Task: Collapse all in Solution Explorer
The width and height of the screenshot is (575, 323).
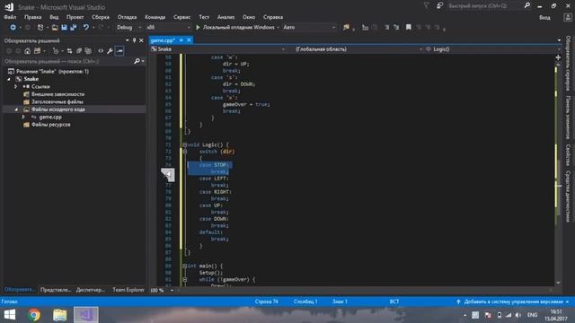Action: pos(79,51)
